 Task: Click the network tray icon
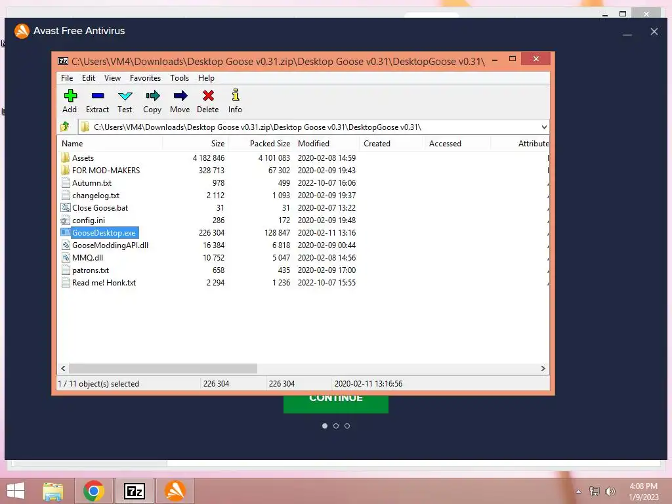click(595, 492)
